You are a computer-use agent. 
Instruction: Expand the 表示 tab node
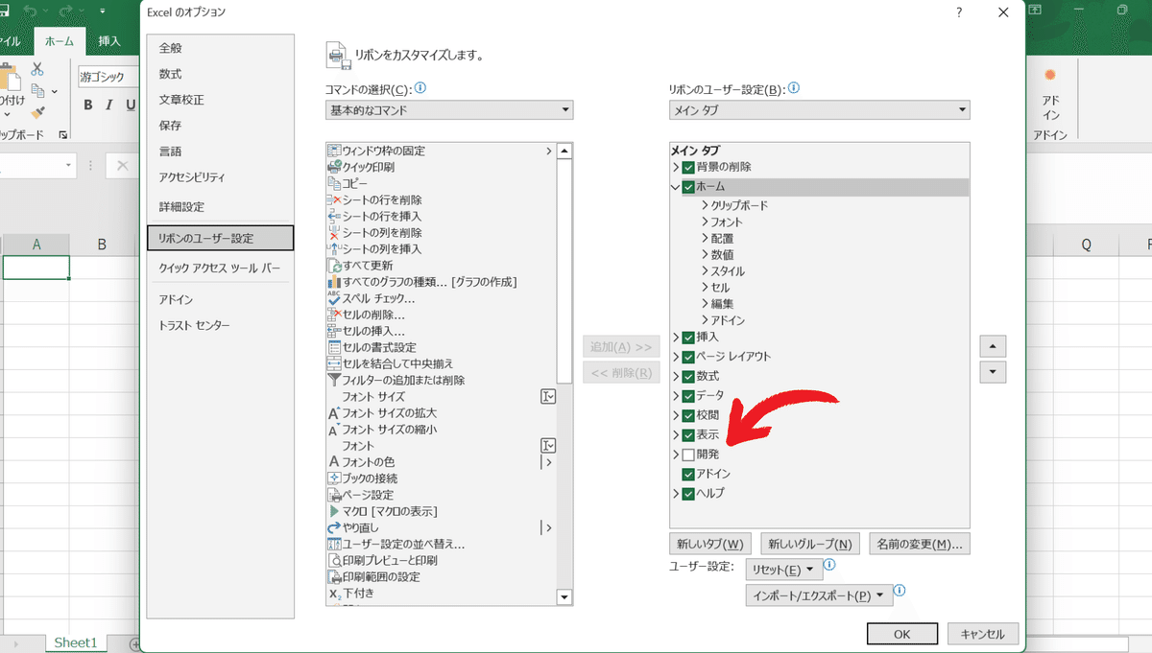(x=676, y=435)
